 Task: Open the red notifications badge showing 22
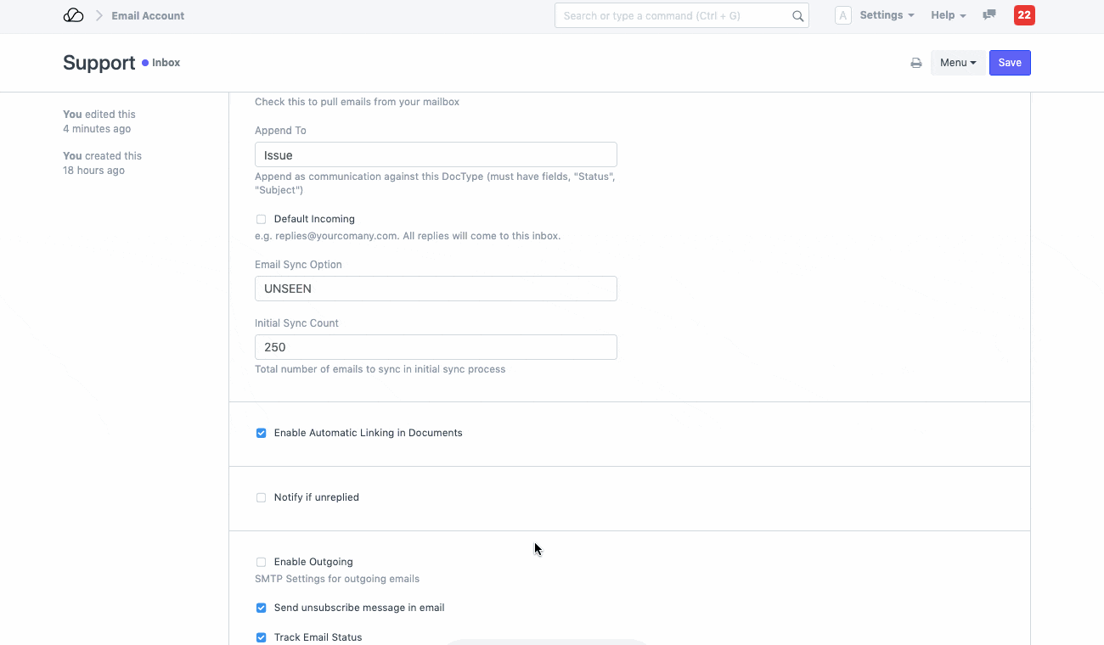pyautogui.click(x=1024, y=15)
